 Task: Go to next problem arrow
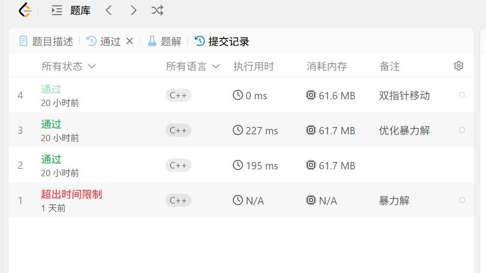click(133, 10)
